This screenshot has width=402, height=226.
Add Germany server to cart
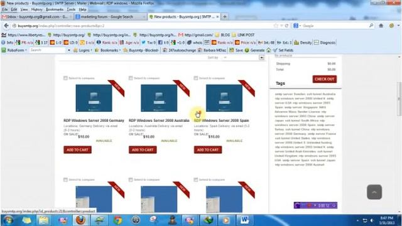coord(77,149)
